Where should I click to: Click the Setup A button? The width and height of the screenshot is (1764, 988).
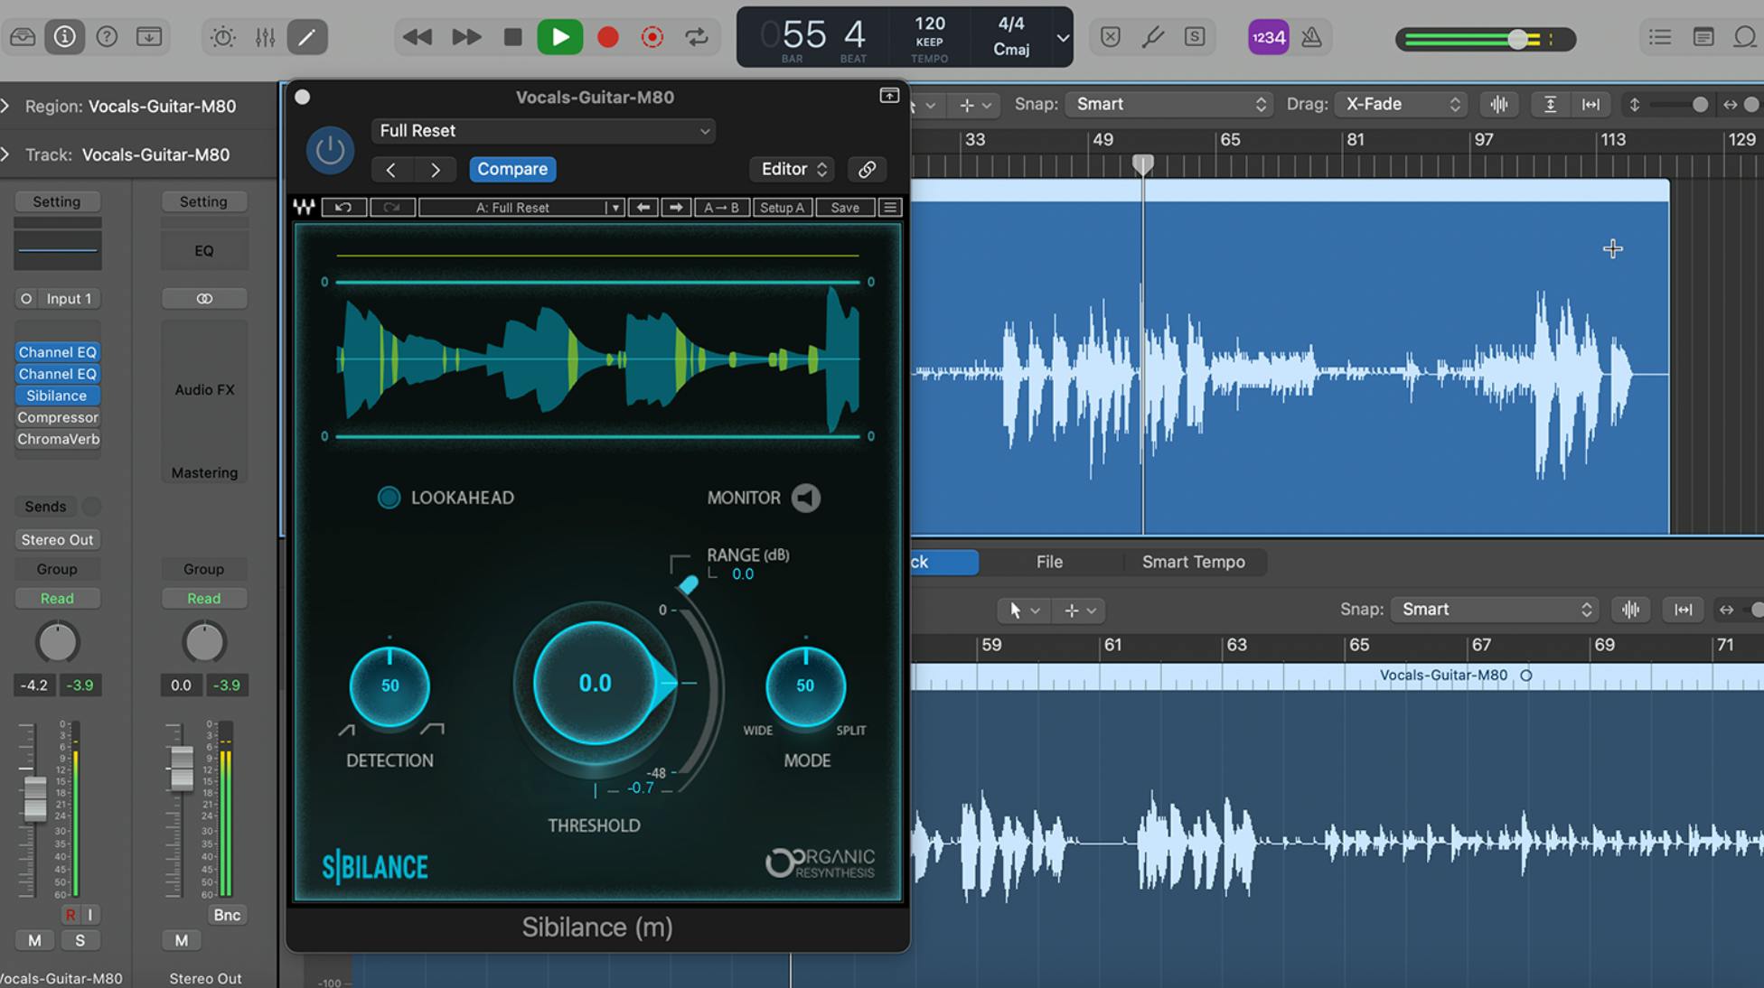click(783, 208)
